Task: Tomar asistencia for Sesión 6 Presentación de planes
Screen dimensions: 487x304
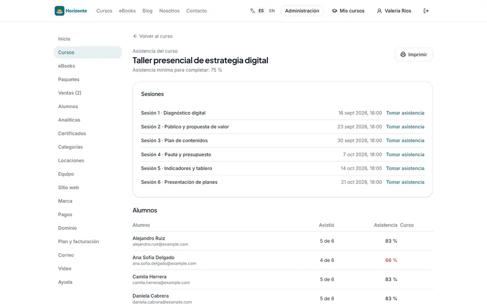Action: click(405, 182)
